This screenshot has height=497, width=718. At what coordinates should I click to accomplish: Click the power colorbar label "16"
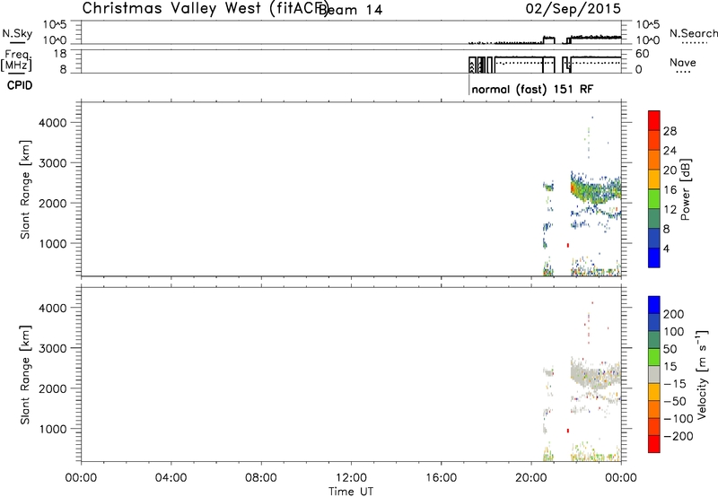coord(670,190)
